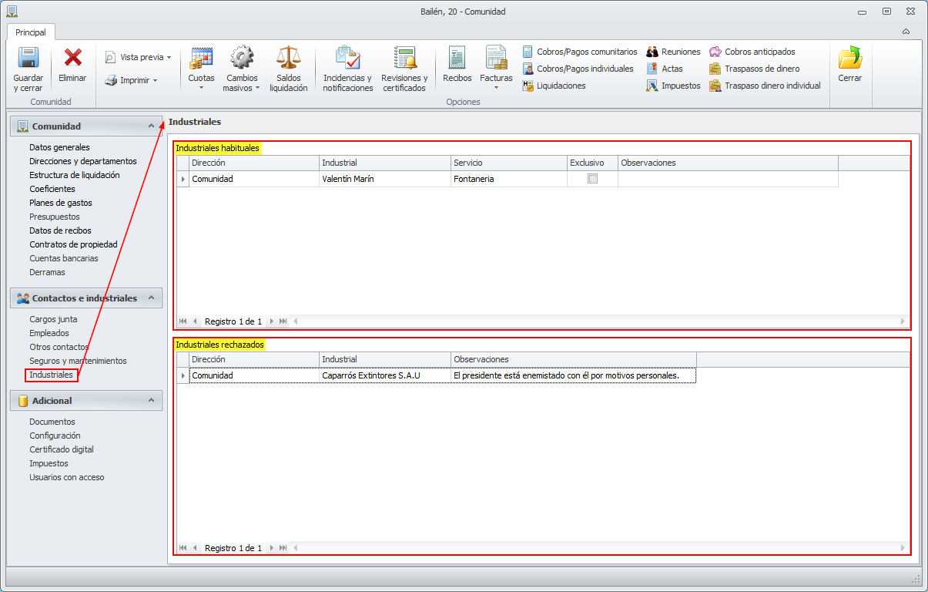The width and height of the screenshot is (928, 592).
Task: Open Actas option
Action: (665, 69)
